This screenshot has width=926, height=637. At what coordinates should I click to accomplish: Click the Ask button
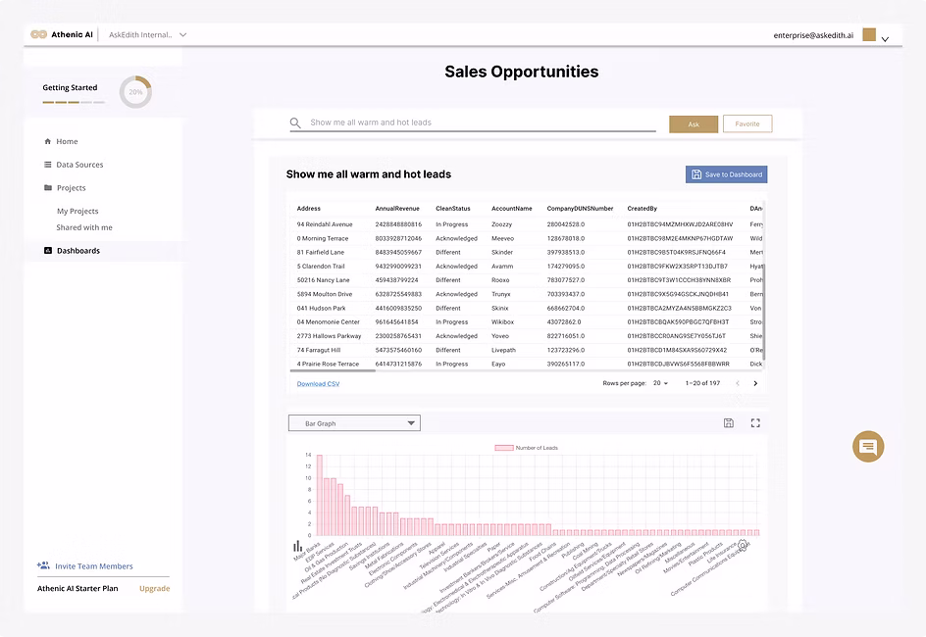694,124
